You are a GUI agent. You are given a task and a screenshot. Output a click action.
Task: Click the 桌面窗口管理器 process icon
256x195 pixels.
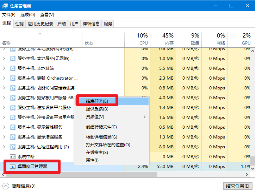coord(13,166)
